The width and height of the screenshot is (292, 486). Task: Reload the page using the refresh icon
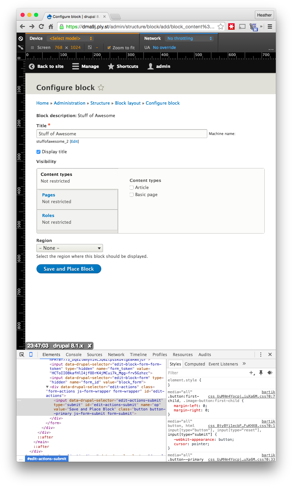point(42,26)
